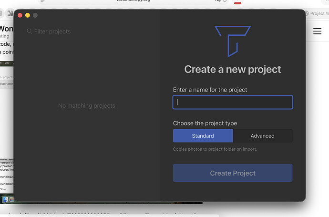Click the Tropy logo icon
The height and width of the screenshot is (217, 329).
tap(233, 41)
